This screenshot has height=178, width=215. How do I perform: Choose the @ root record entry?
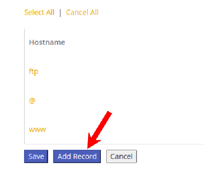[32, 100]
